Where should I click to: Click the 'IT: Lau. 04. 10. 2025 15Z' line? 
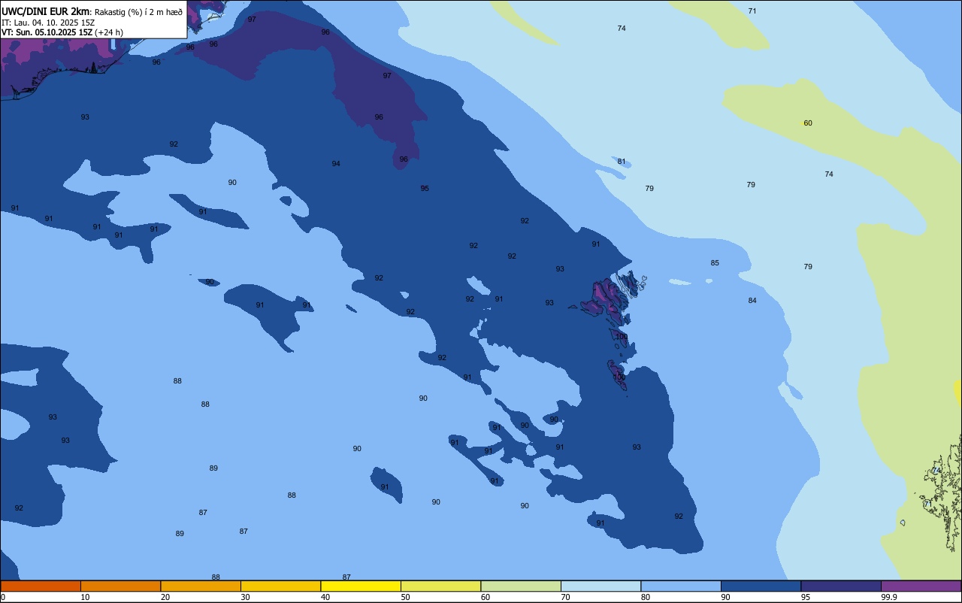48,23
